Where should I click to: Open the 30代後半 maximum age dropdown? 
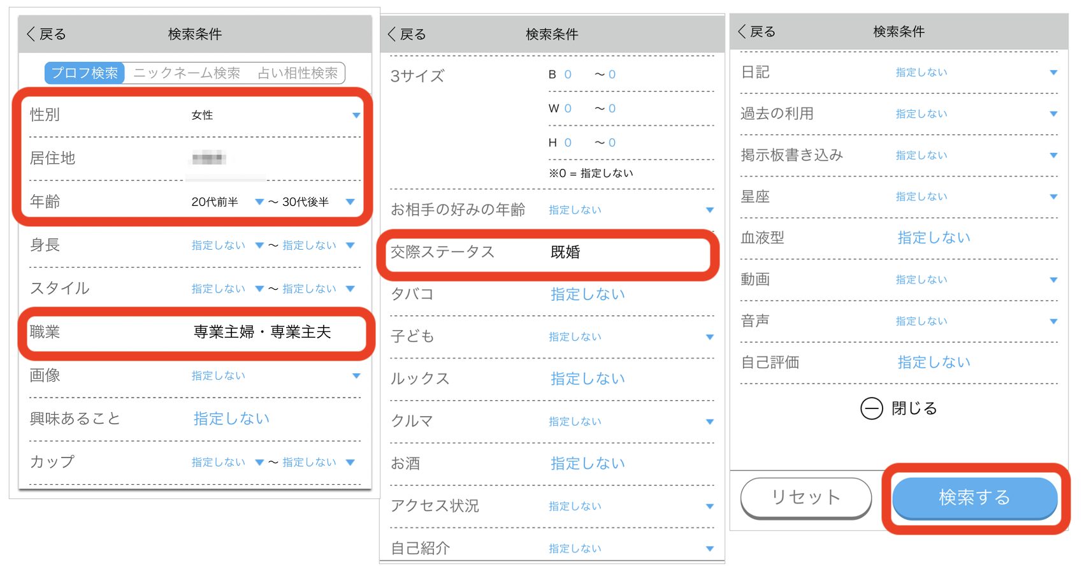(350, 202)
